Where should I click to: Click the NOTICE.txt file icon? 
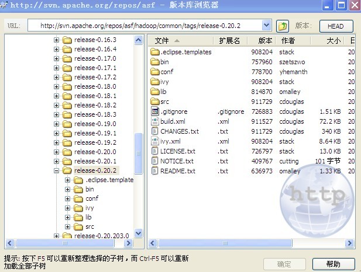click(154, 161)
